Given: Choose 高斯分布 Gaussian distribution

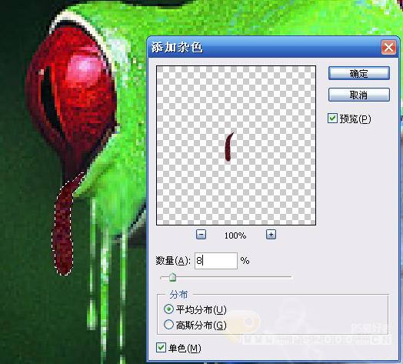Looking at the screenshot, I should [168, 325].
